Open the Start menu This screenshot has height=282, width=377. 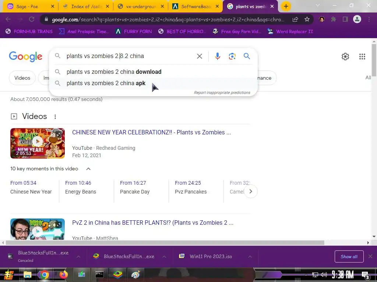pyautogui.click(x=8, y=275)
